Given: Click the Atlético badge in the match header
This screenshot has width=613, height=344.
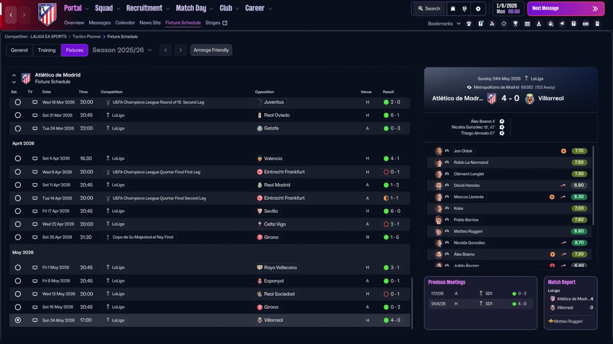Looking at the screenshot, I should [491, 98].
